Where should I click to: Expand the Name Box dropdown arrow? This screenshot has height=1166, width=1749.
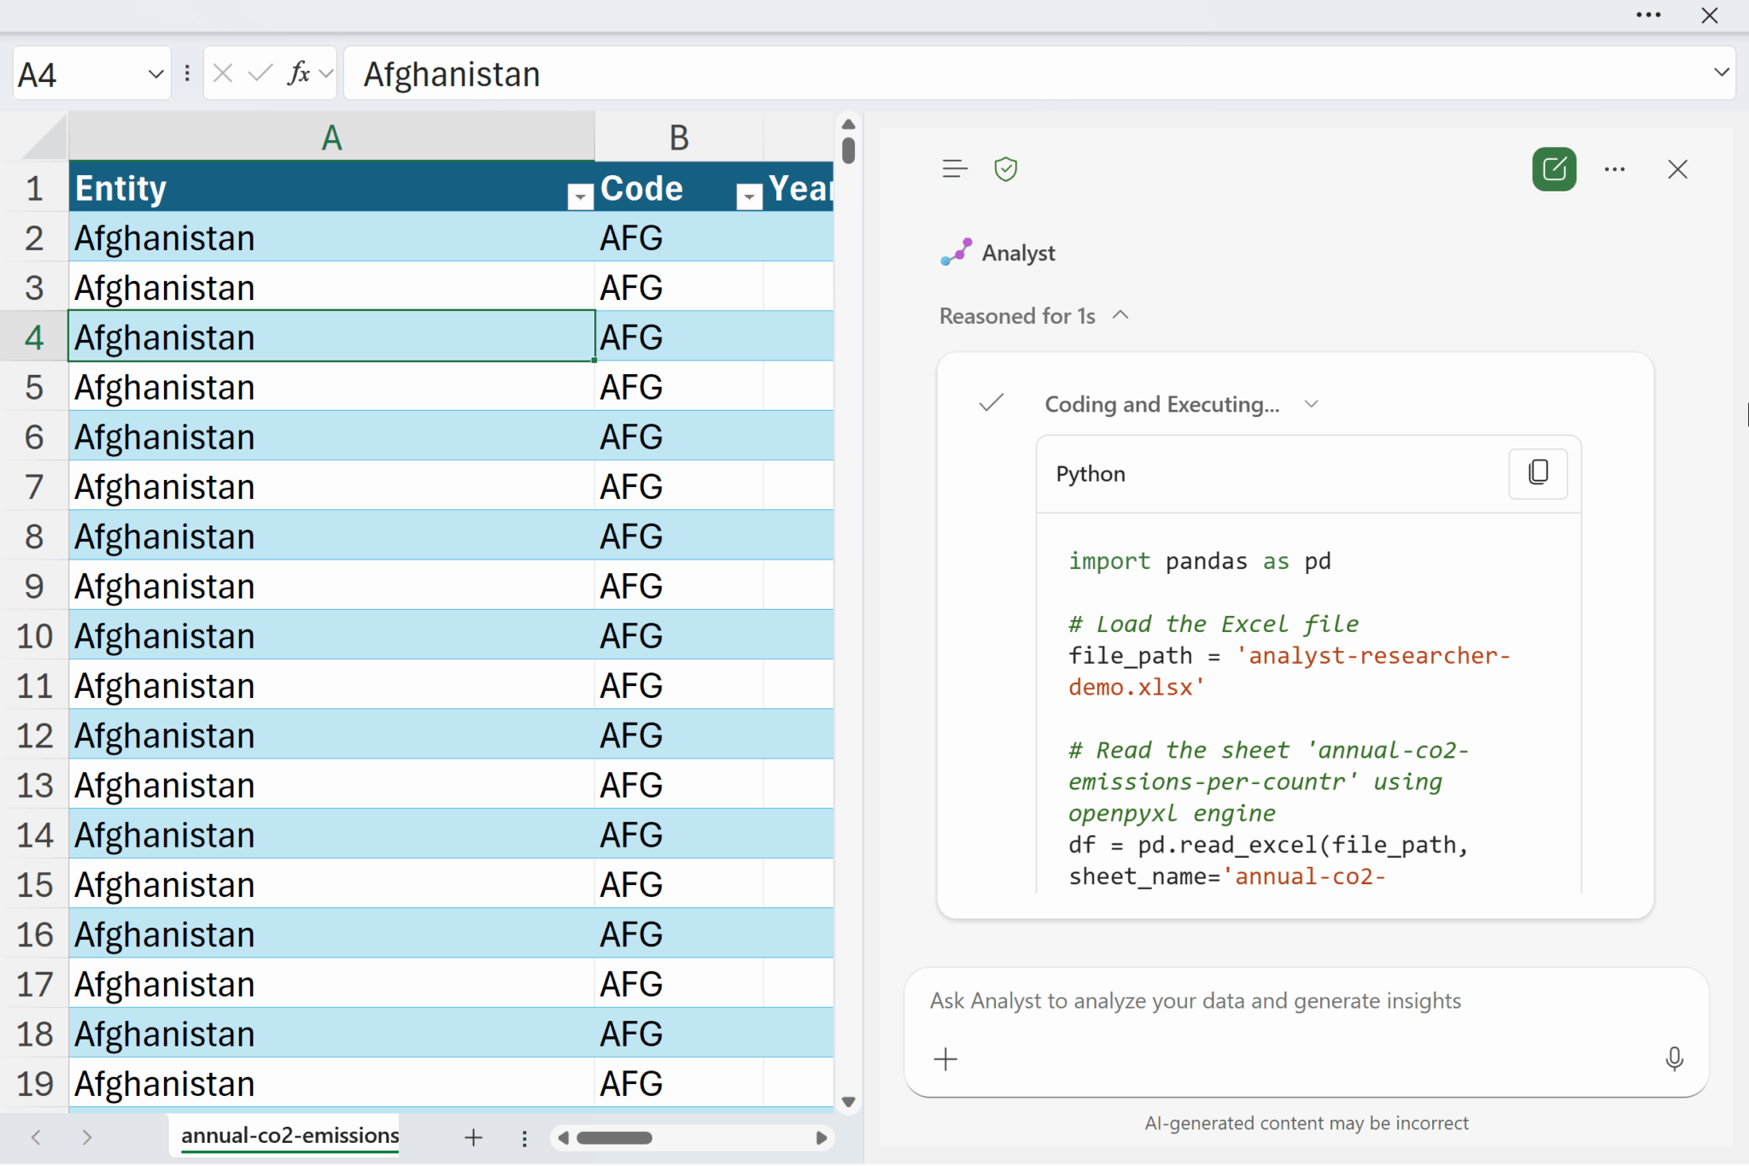point(155,74)
